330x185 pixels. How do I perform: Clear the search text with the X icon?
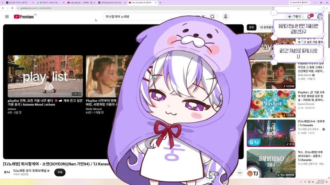tap(203, 16)
